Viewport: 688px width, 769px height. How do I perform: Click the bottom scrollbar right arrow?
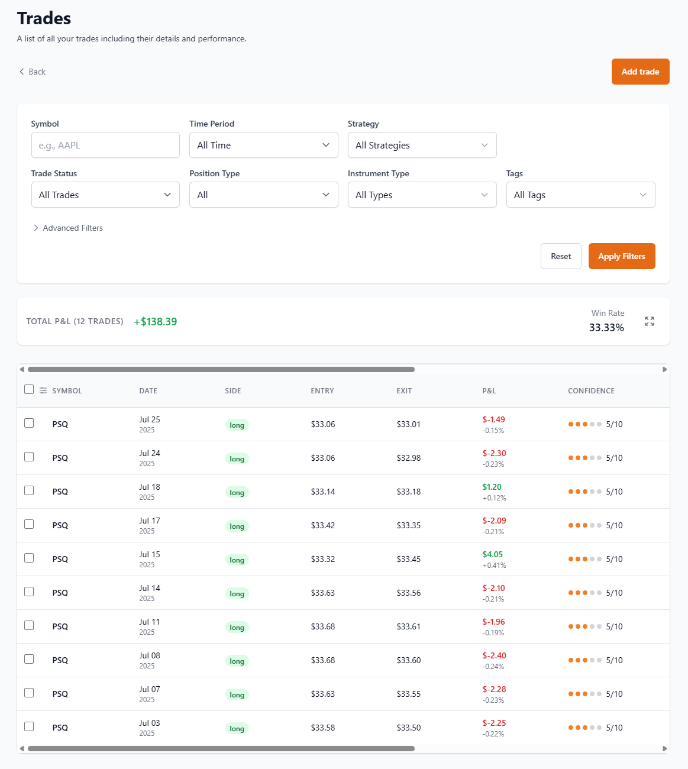664,748
